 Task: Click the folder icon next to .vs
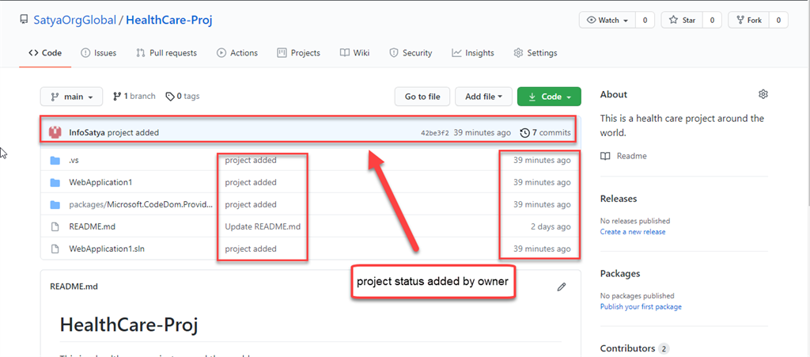click(x=55, y=160)
